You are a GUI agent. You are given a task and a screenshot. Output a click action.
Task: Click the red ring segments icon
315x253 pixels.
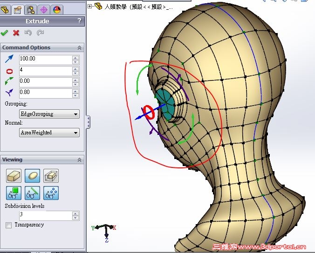pos(9,71)
